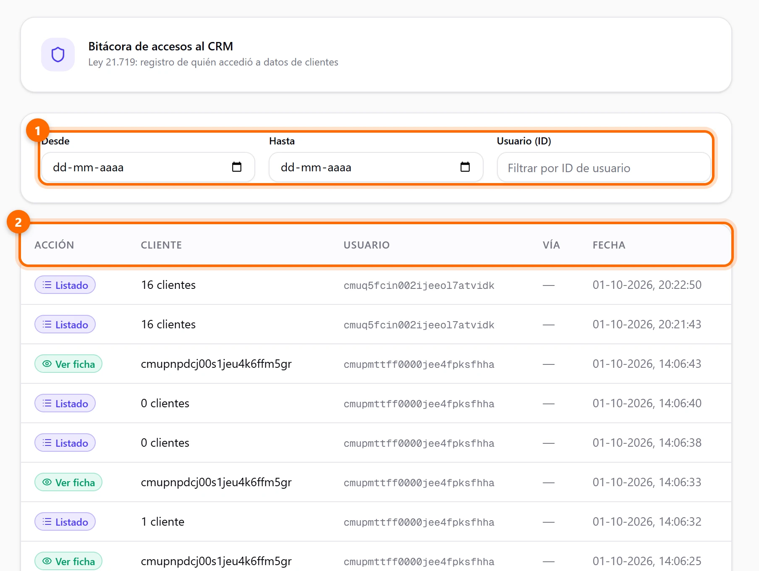The width and height of the screenshot is (759, 571).
Task: Click user ID cmupmttff0000jee4fpksfhha at 14:06:38
Action: 419,443
